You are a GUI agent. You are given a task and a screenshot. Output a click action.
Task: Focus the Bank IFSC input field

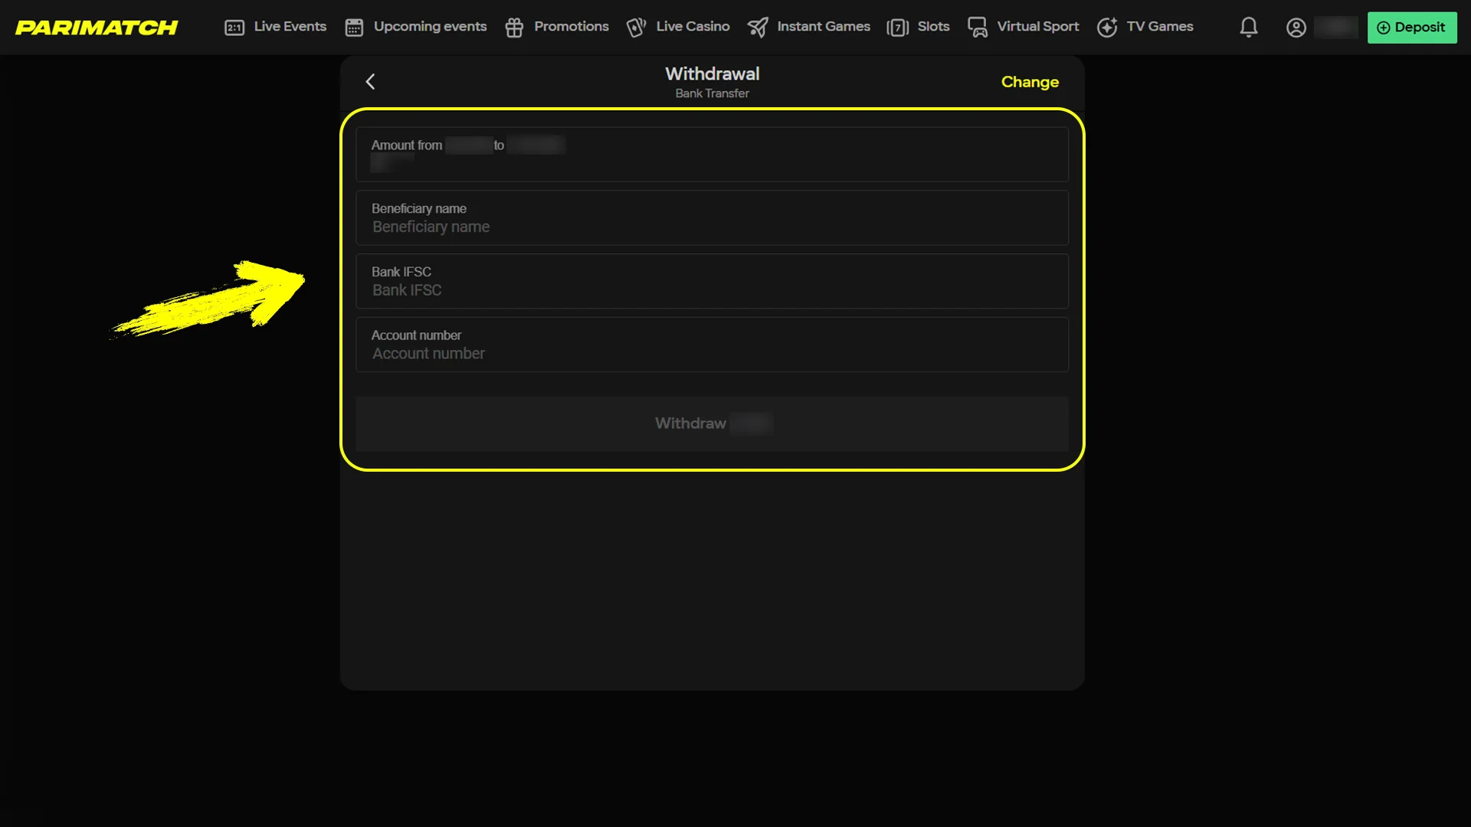(712, 290)
